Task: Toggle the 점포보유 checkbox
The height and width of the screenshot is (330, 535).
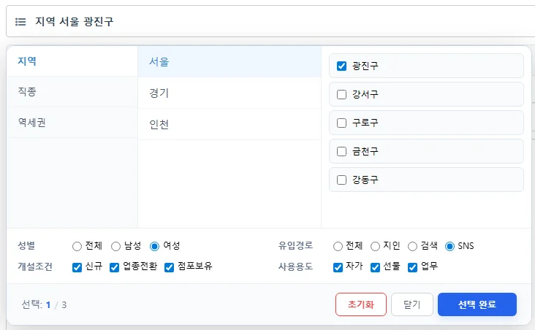Action: click(x=170, y=268)
